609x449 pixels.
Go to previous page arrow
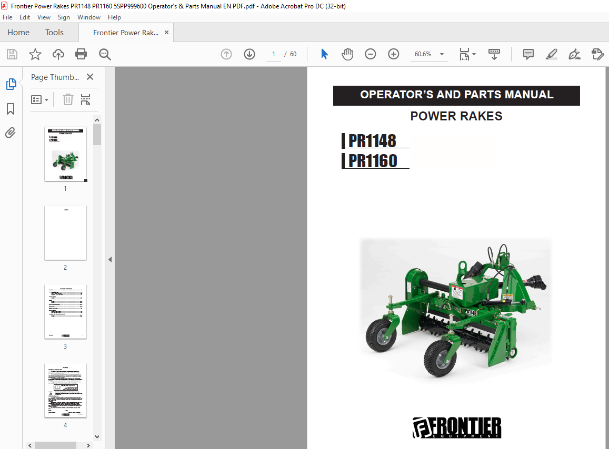tap(226, 54)
